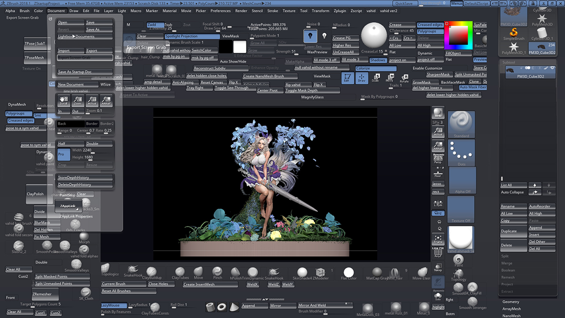Click the move subtool up arrow

[534, 185]
